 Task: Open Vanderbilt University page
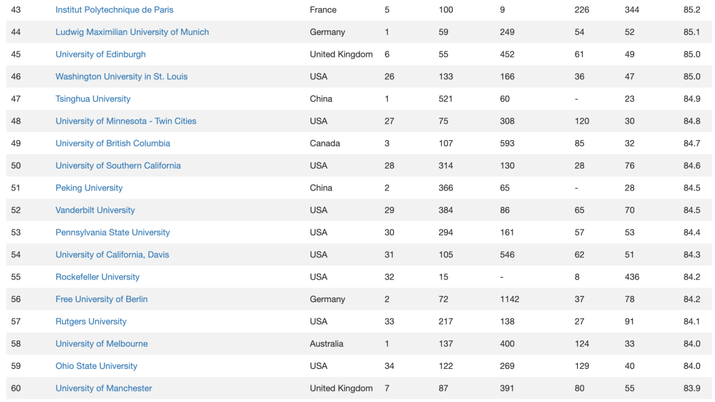[95, 210]
